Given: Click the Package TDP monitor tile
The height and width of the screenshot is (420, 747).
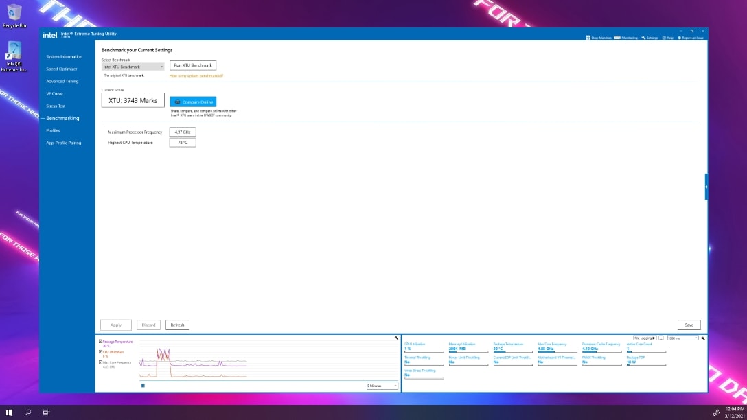Looking at the screenshot, I should point(646,361).
